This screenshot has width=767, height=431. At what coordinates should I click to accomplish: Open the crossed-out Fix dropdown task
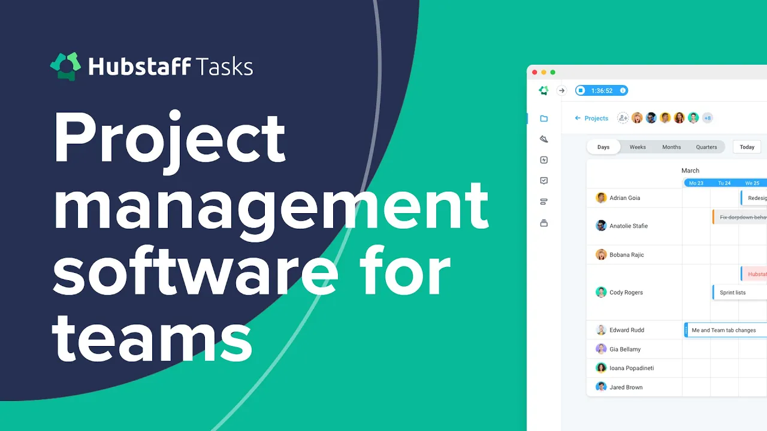[739, 217]
